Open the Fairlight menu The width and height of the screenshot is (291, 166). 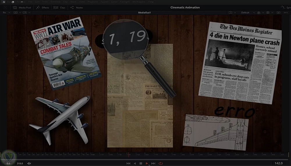[125, 2]
